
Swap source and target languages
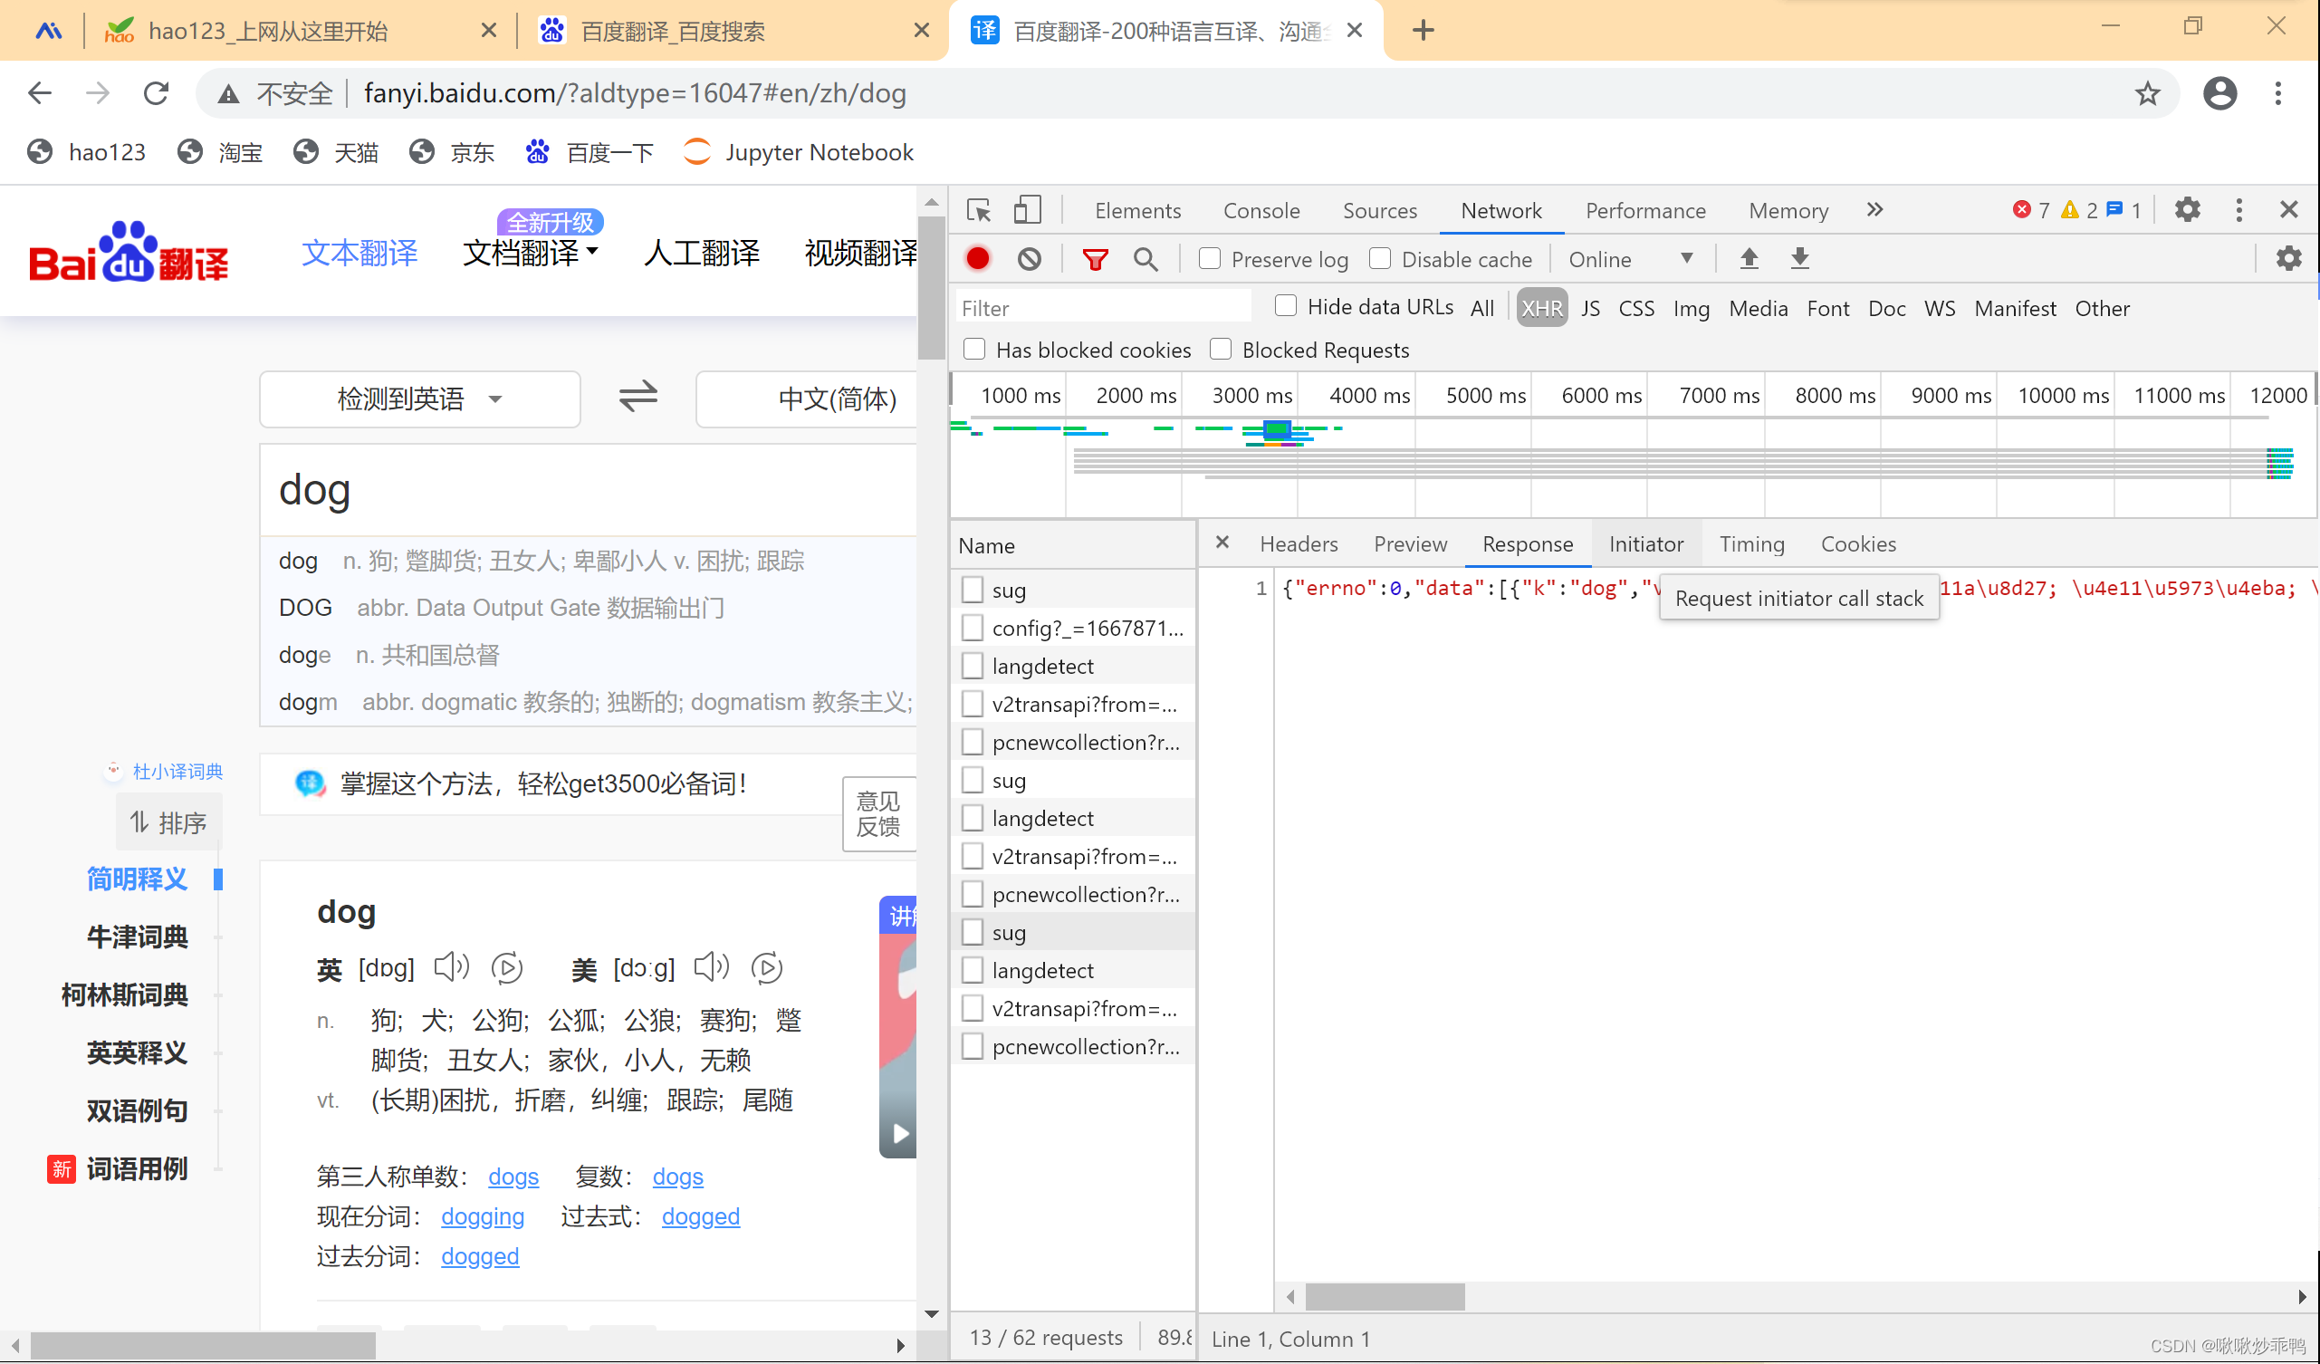click(638, 398)
